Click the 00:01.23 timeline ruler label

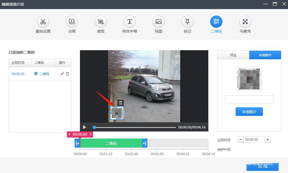pos(106,154)
